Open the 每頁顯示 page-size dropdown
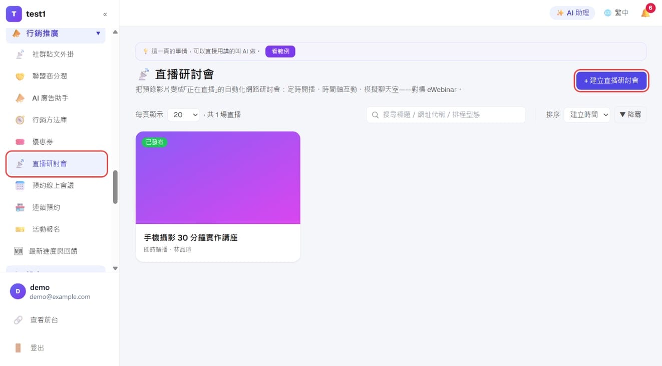662x366 pixels. (183, 115)
